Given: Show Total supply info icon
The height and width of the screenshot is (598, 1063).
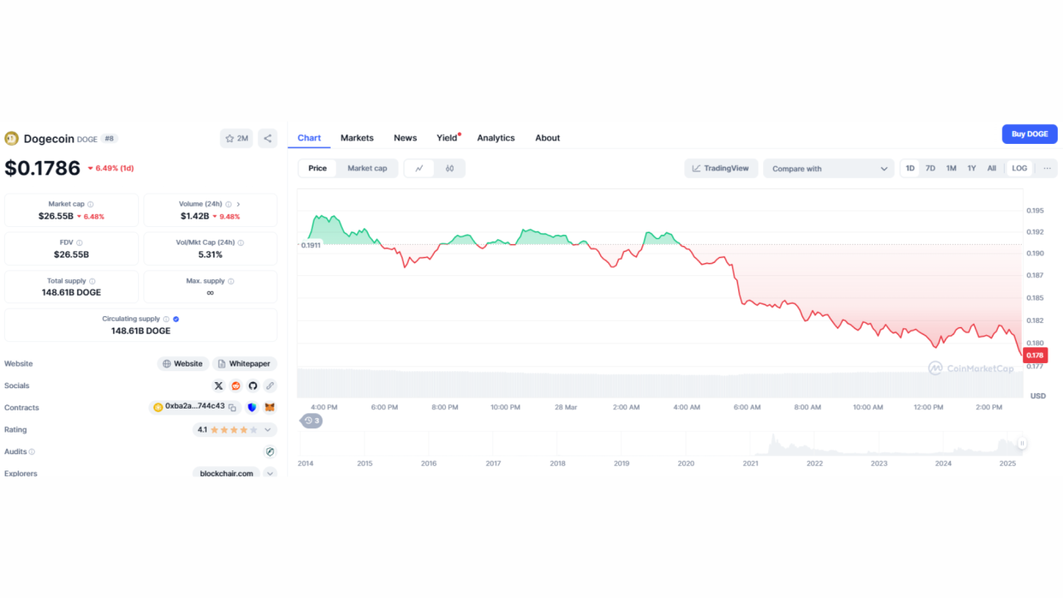Looking at the screenshot, I should (x=93, y=281).
